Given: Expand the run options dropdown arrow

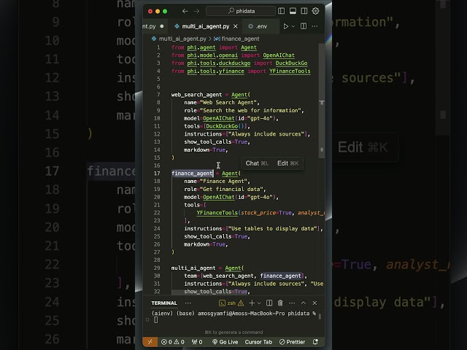Looking at the screenshot, I should click(293, 26).
